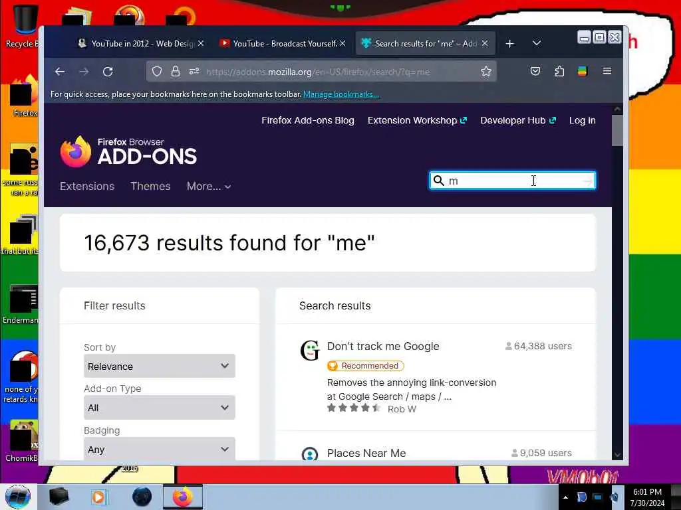
Task: Click the page vertical scrollbar thumb
Action: pos(617,130)
